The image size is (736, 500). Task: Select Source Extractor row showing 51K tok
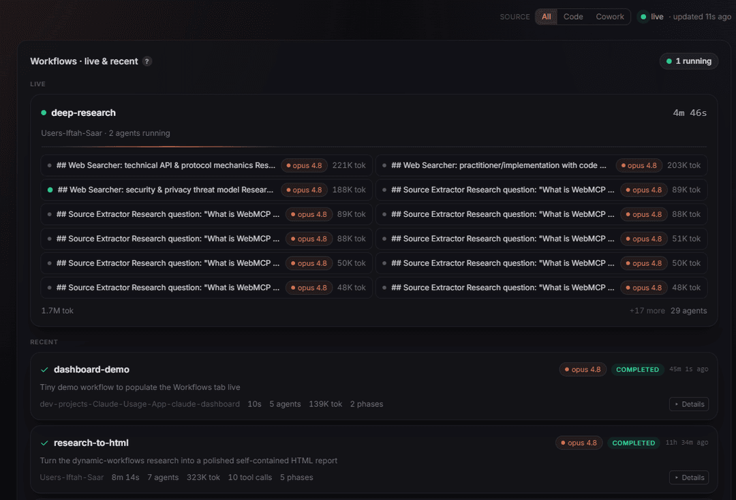click(x=541, y=239)
